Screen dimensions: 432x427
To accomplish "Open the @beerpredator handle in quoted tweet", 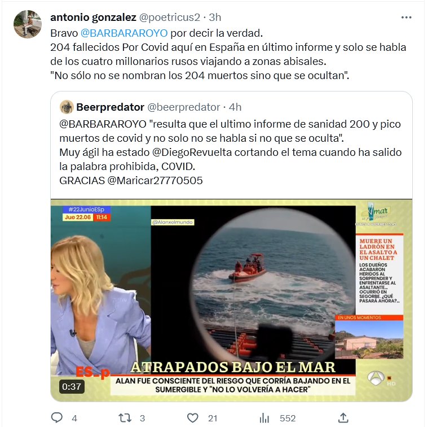I will pos(184,107).
